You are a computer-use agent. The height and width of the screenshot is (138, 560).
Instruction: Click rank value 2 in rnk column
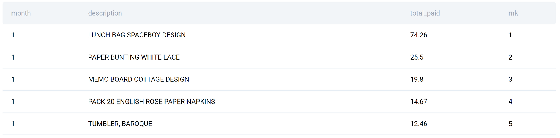pyautogui.click(x=510, y=57)
